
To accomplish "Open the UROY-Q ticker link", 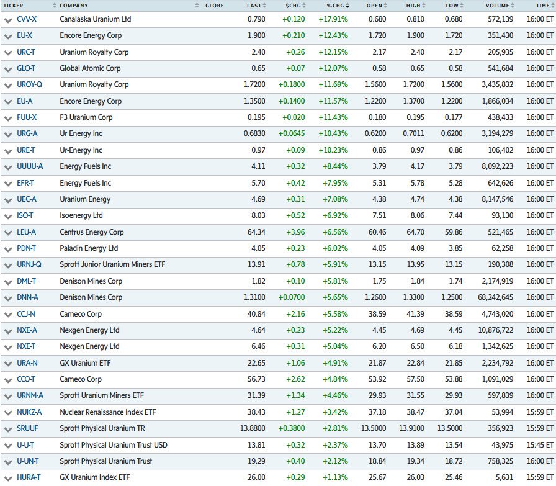I will 29,84.
